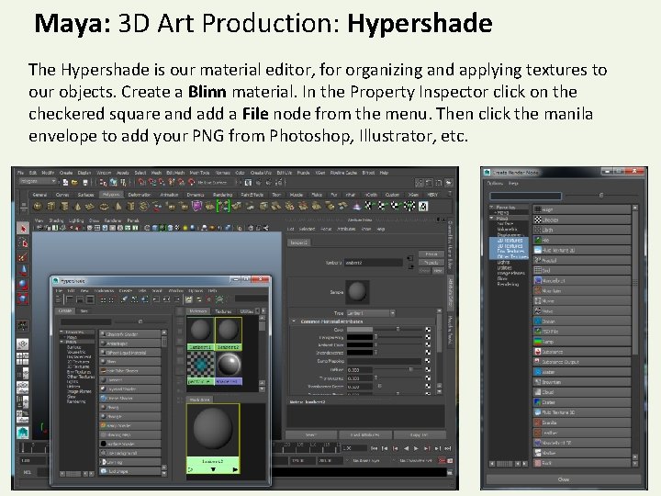Image resolution: width=661 pixels, height=496 pixels.
Task: Create a polygon torus from the shelf
Action: click(x=104, y=207)
